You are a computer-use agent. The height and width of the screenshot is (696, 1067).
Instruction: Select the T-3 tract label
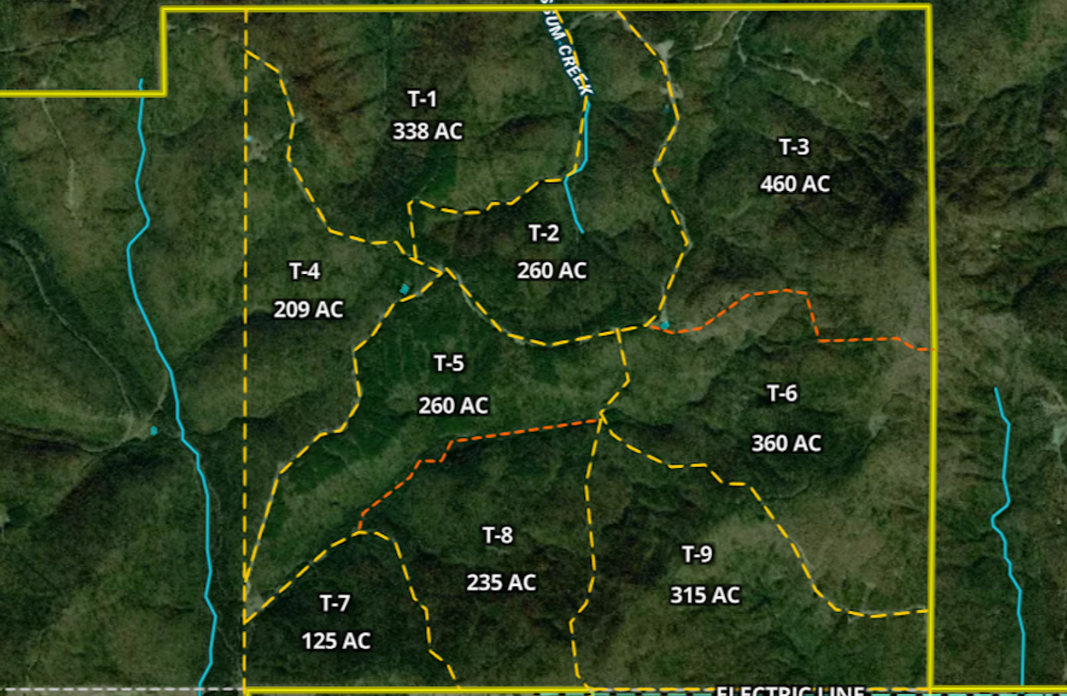point(793,147)
